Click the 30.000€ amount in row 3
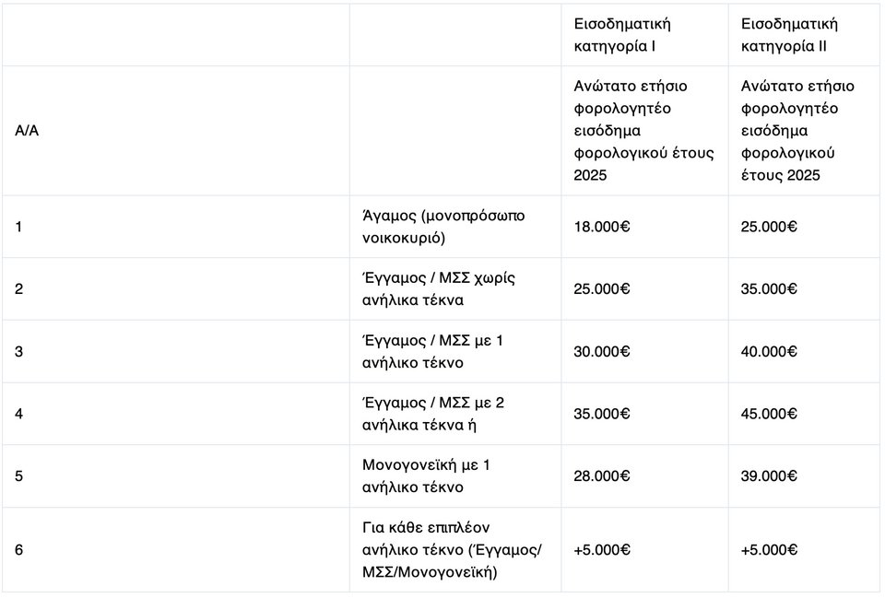The width and height of the screenshot is (885, 598). click(x=602, y=351)
